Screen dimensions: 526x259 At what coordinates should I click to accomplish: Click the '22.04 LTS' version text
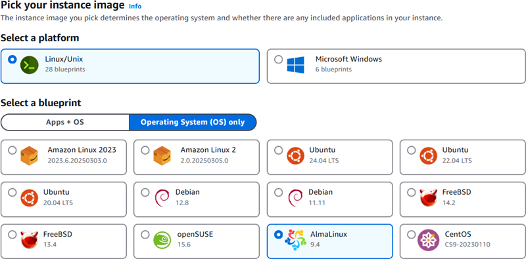456,160
